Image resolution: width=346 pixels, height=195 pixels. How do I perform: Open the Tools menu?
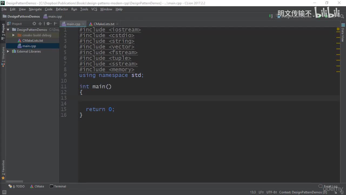[x=84, y=9]
